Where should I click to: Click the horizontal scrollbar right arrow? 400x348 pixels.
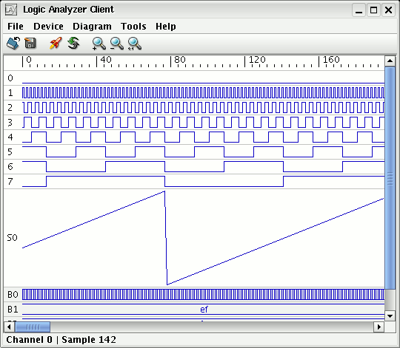coord(379,327)
